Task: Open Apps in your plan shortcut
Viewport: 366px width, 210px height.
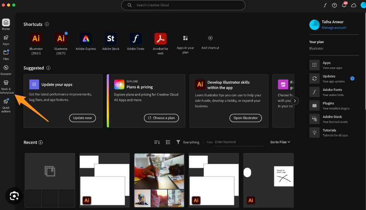Action: [185, 38]
